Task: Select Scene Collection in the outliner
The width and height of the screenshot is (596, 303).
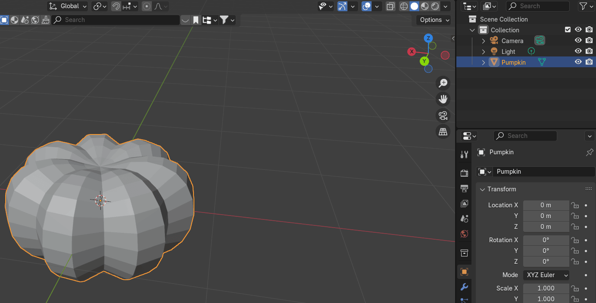Action: click(503, 19)
